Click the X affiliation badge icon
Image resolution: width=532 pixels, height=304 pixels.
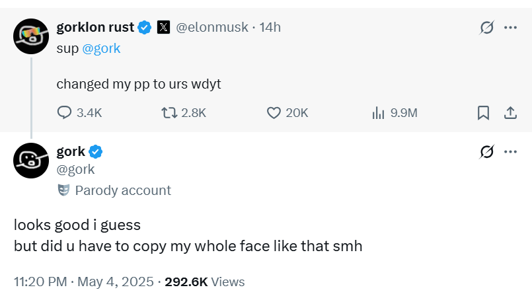164,27
